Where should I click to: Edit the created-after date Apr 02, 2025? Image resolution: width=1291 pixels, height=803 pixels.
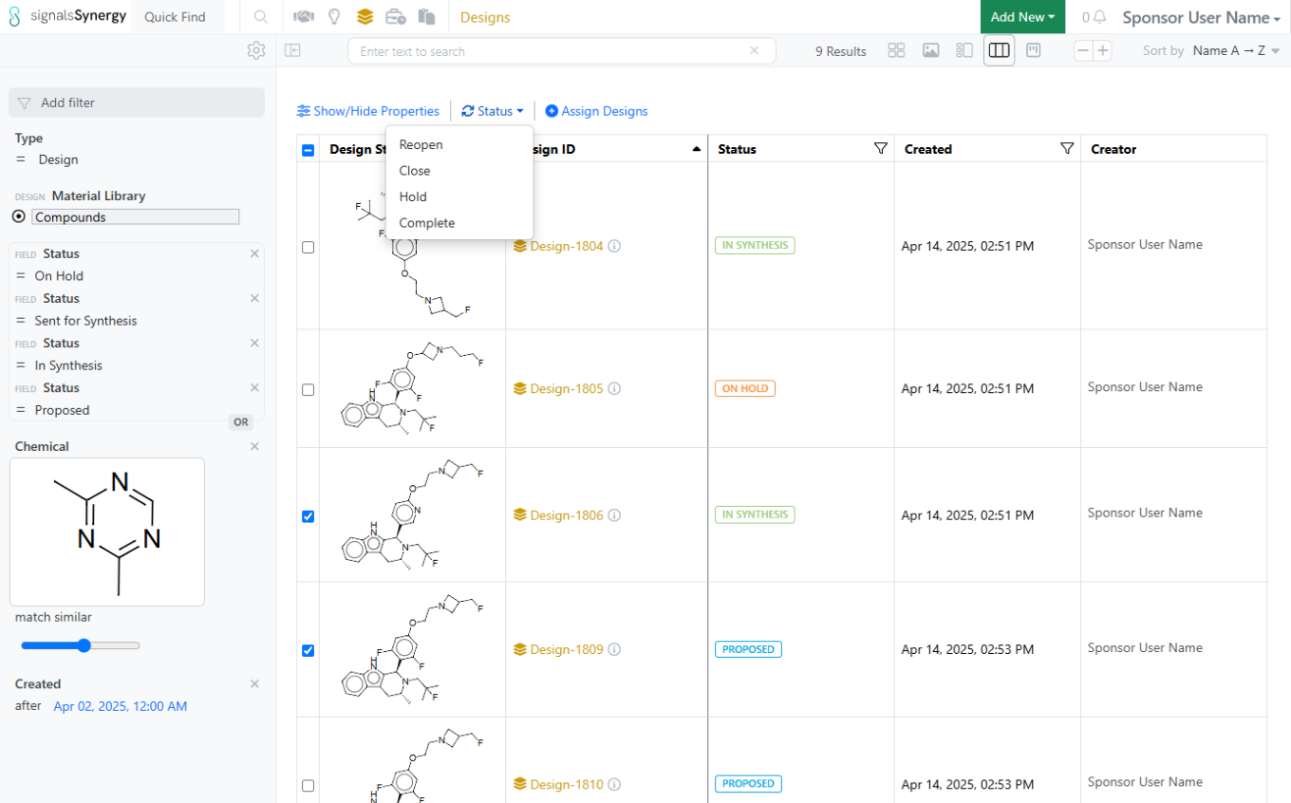click(x=121, y=706)
